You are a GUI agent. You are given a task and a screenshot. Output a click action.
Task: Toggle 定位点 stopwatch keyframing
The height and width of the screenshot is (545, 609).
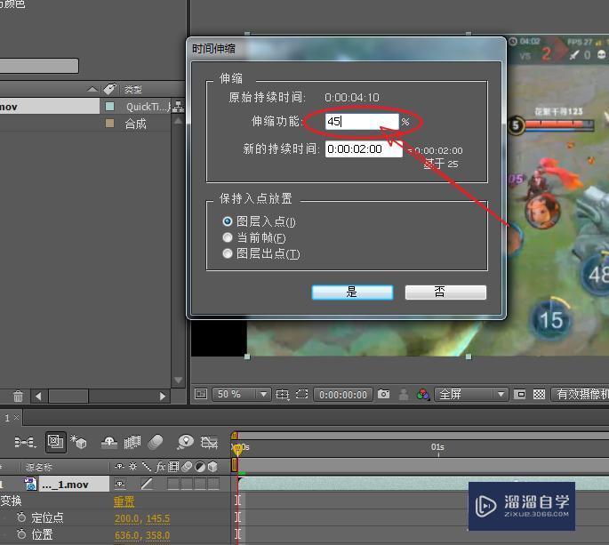pyautogui.click(x=21, y=517)
